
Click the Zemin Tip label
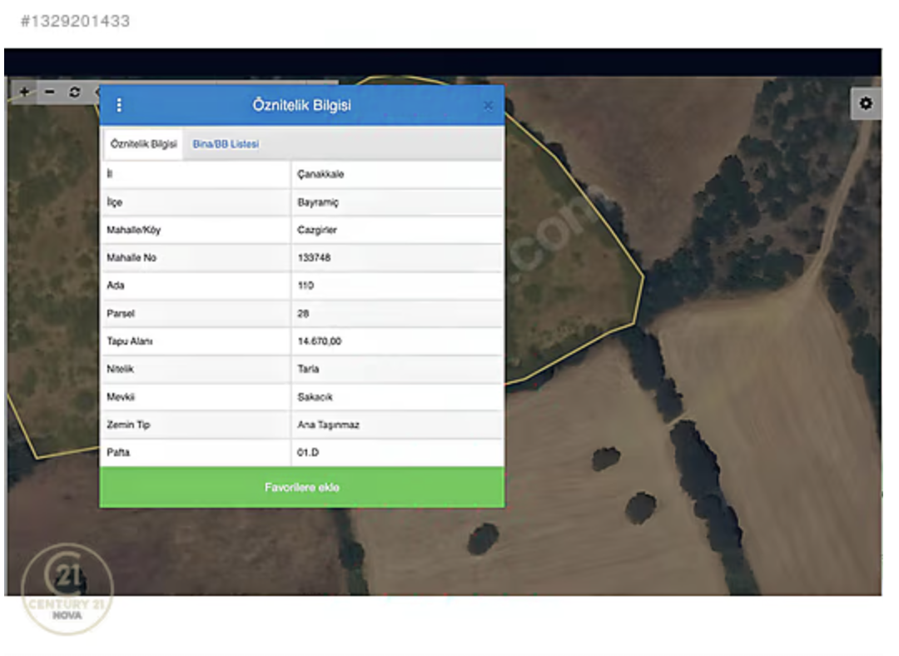[x=128, y=425]
